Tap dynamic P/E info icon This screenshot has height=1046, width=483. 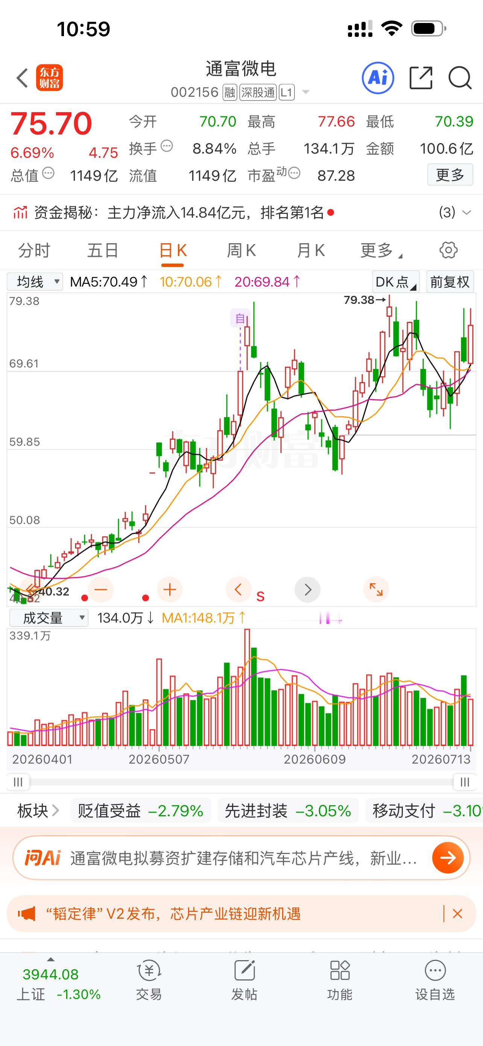(295, 173)
